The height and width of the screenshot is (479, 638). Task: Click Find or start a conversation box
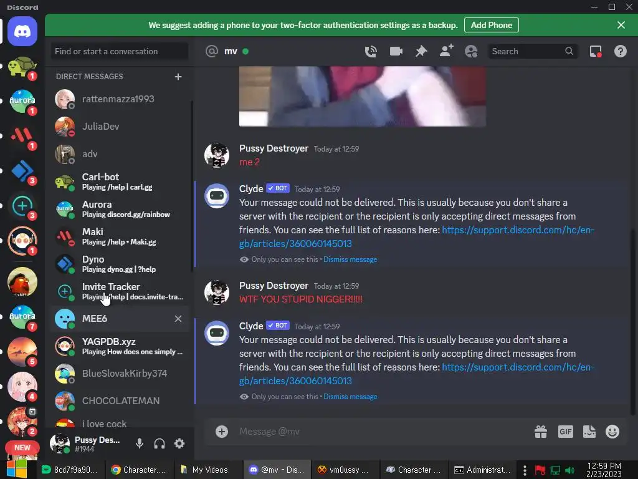(119, 51)
